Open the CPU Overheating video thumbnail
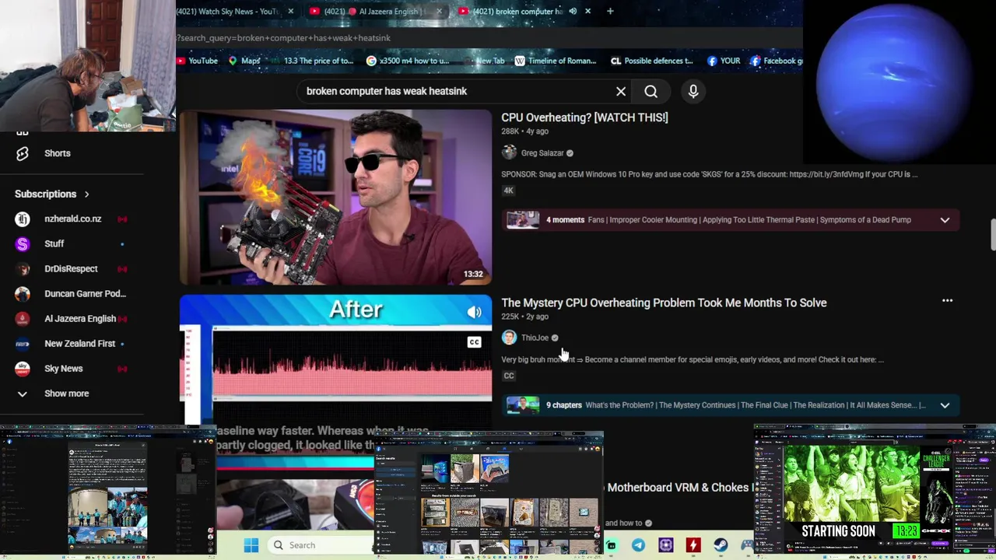 coord(335,197)
